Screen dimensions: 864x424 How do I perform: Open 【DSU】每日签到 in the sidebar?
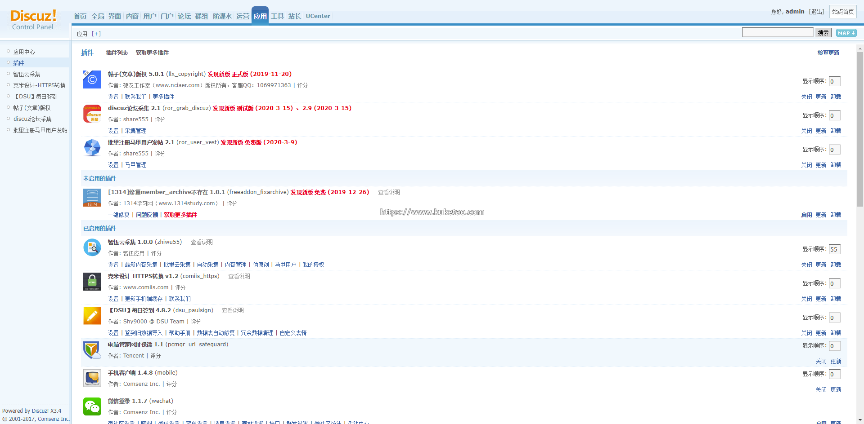36,97
